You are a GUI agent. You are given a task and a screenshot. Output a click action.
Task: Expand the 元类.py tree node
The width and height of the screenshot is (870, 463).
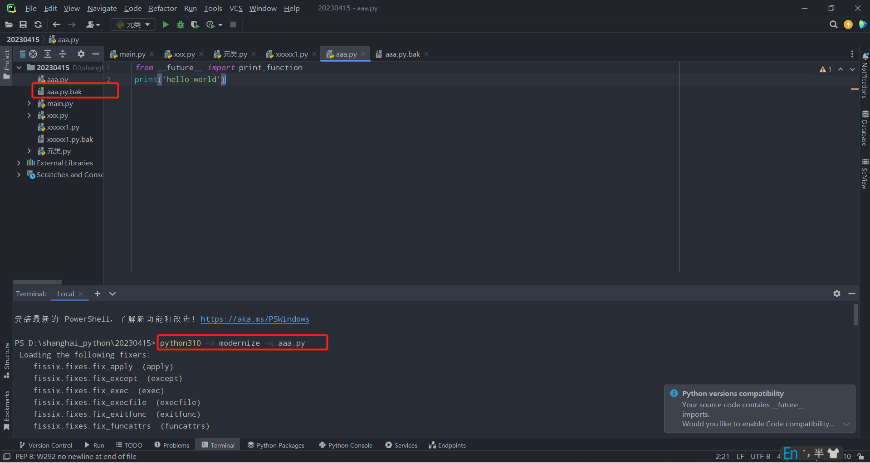(x=29, y=151)
